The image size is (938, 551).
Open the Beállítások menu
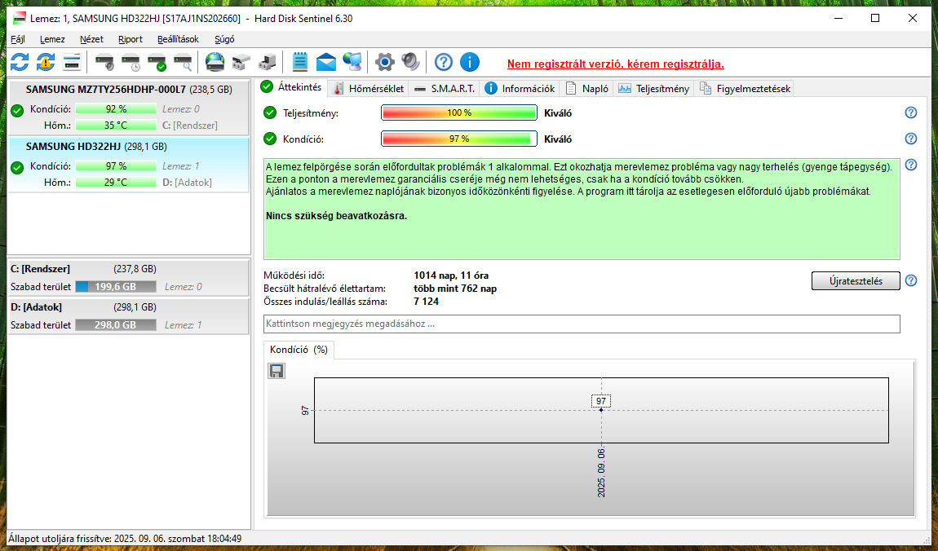[x=179, y=39]
